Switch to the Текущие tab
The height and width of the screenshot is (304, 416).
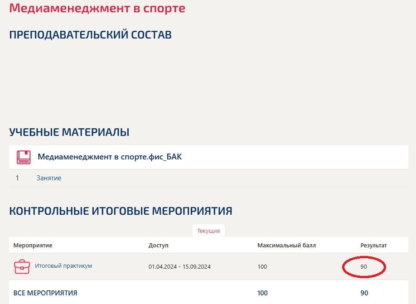pyautogui.click(x=208, y=231)
